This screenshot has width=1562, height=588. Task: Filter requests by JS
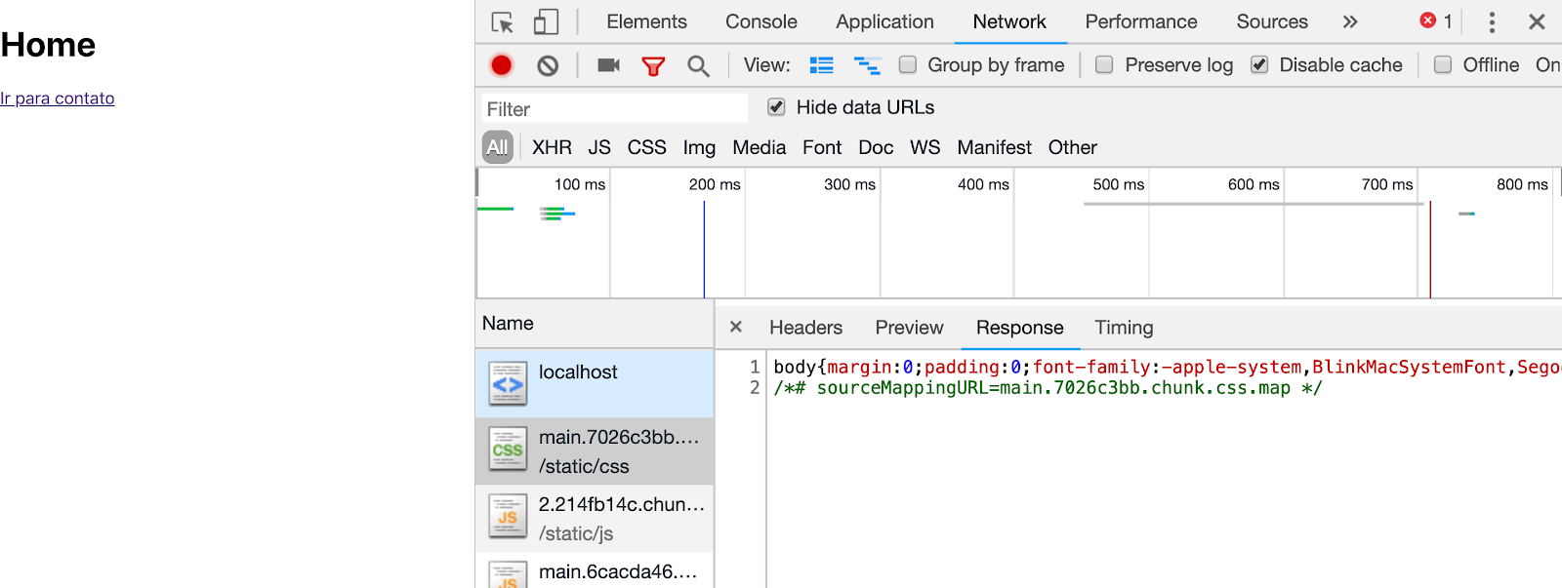[x=599, y=147]
